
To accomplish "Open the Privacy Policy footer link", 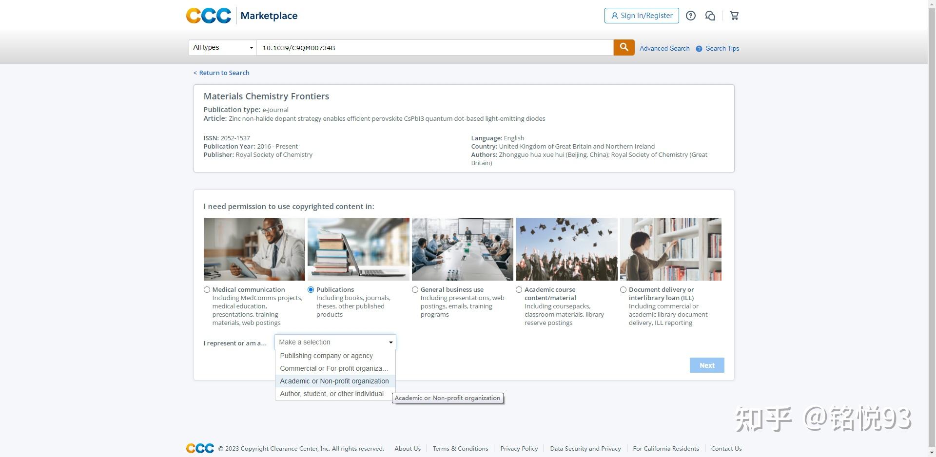I will [x=519, y=448].
